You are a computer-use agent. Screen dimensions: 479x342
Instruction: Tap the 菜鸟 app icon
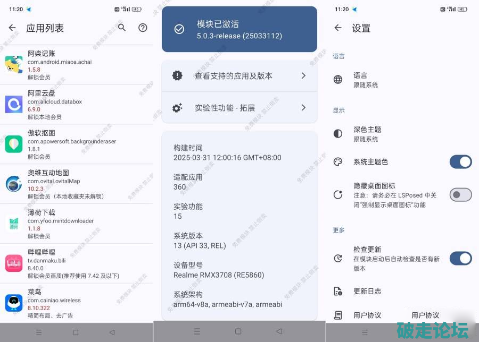pyautogui.click(x=14, y=303)
